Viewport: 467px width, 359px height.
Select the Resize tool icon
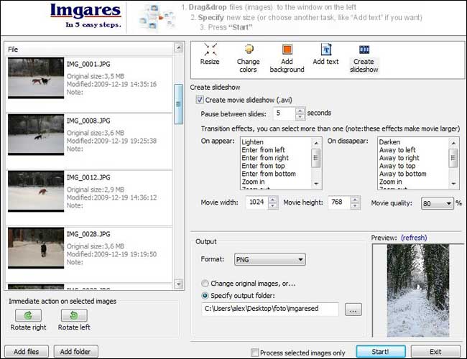(x=211, y=50)
